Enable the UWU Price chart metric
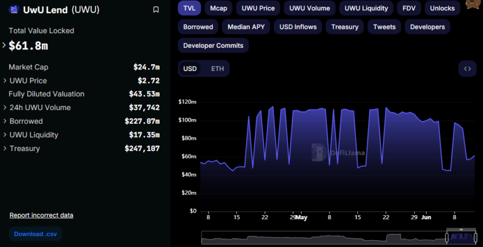The width and height of the screenshot is (483, 247). coord(259,9)
